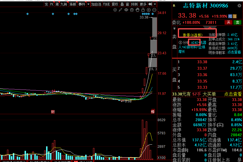Open dropdown arrow at toolbar's right end

155,4
